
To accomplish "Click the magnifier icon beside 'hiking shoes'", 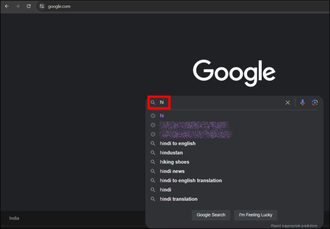I will click(153, 162).
